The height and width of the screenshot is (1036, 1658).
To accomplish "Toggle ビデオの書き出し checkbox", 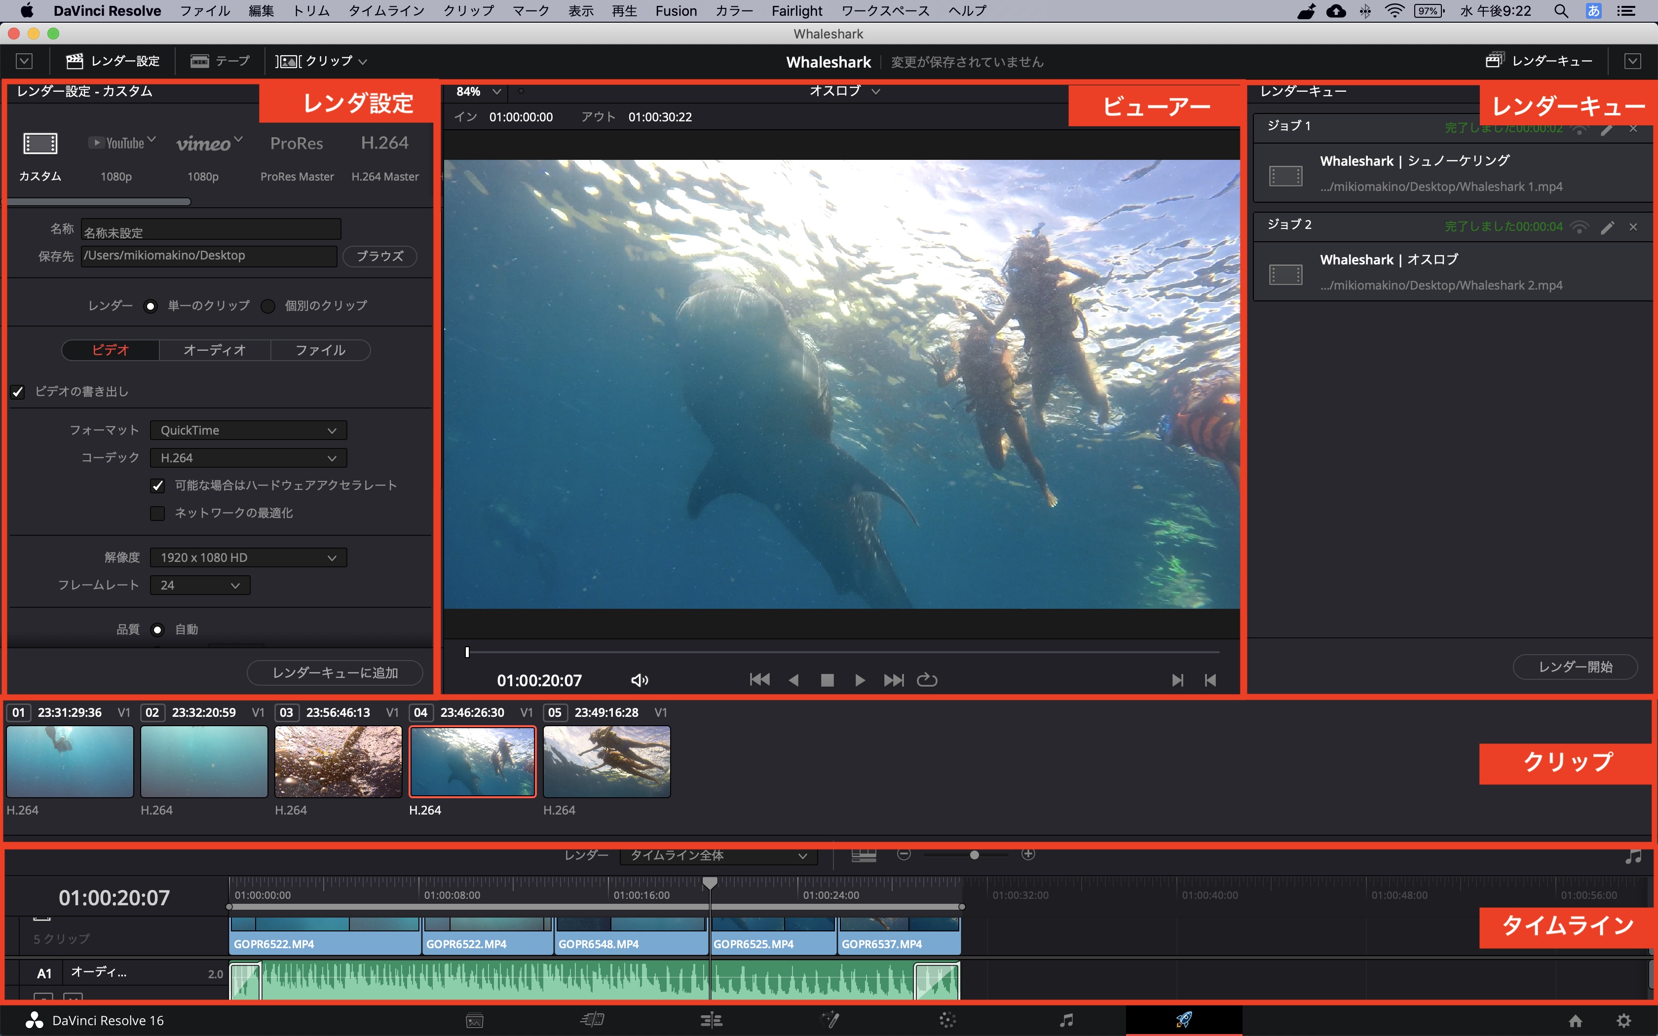I will pyautogui.click(x=18, y=392).
